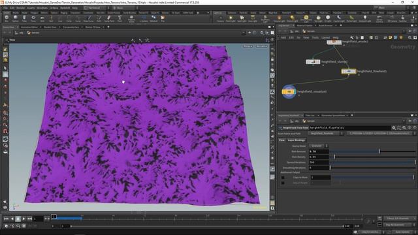Open the No cam dropdown in viewport
Screen dimensions: 418x235
[261, 46]
